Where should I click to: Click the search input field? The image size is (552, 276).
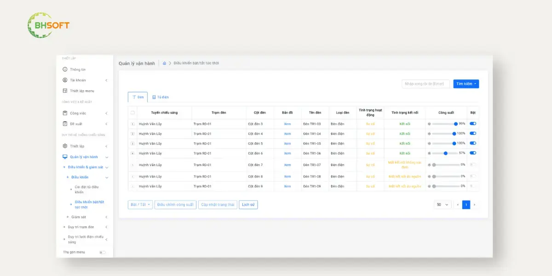click(425, 84)
